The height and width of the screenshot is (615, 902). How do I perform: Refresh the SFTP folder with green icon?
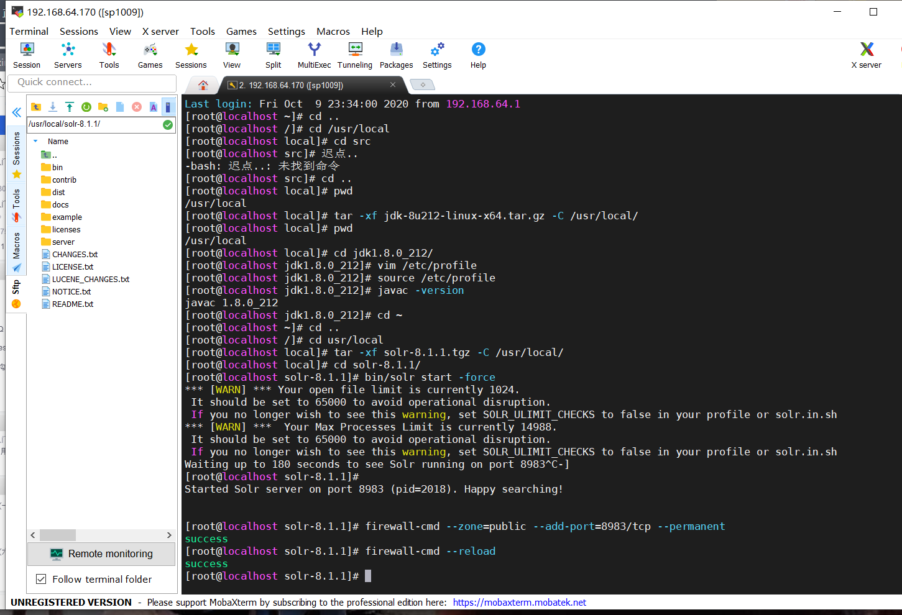coord(86,107)
